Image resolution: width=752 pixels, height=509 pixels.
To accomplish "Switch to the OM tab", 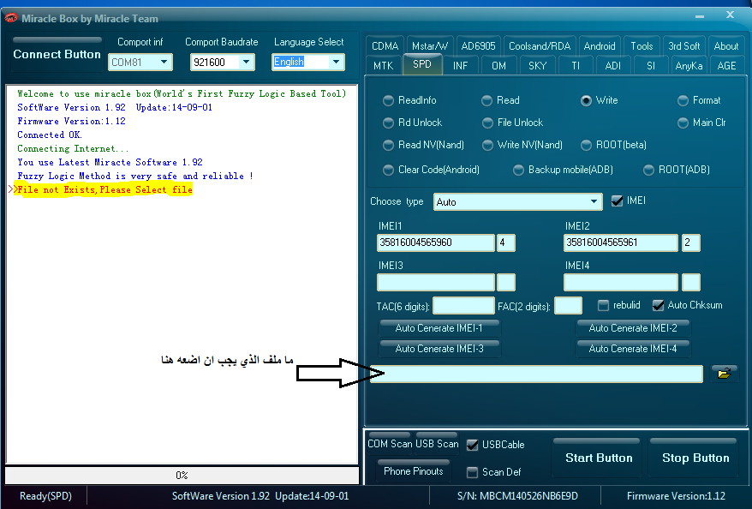I will [x=498, y=66].
